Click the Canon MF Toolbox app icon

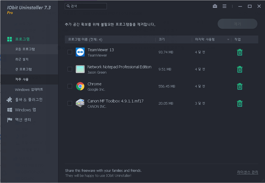click(x=80, y=103)
